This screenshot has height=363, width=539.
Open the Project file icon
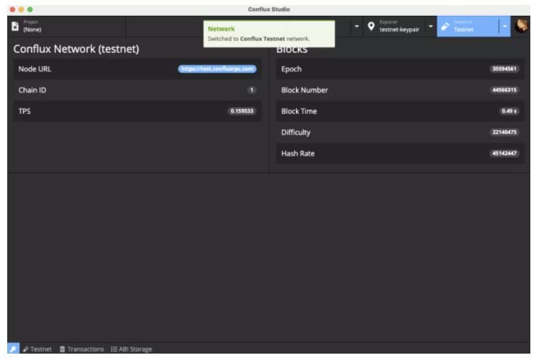tap(15, 26)
